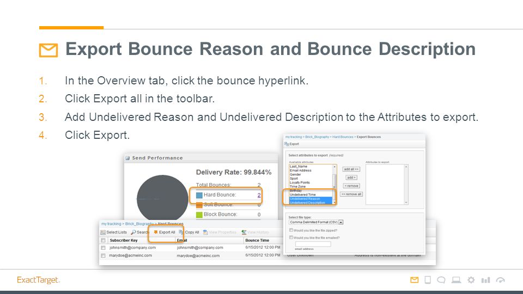The width and height of the screenshot is (523, 294).
Task: Click the email address input field
Action: (313, 244)
